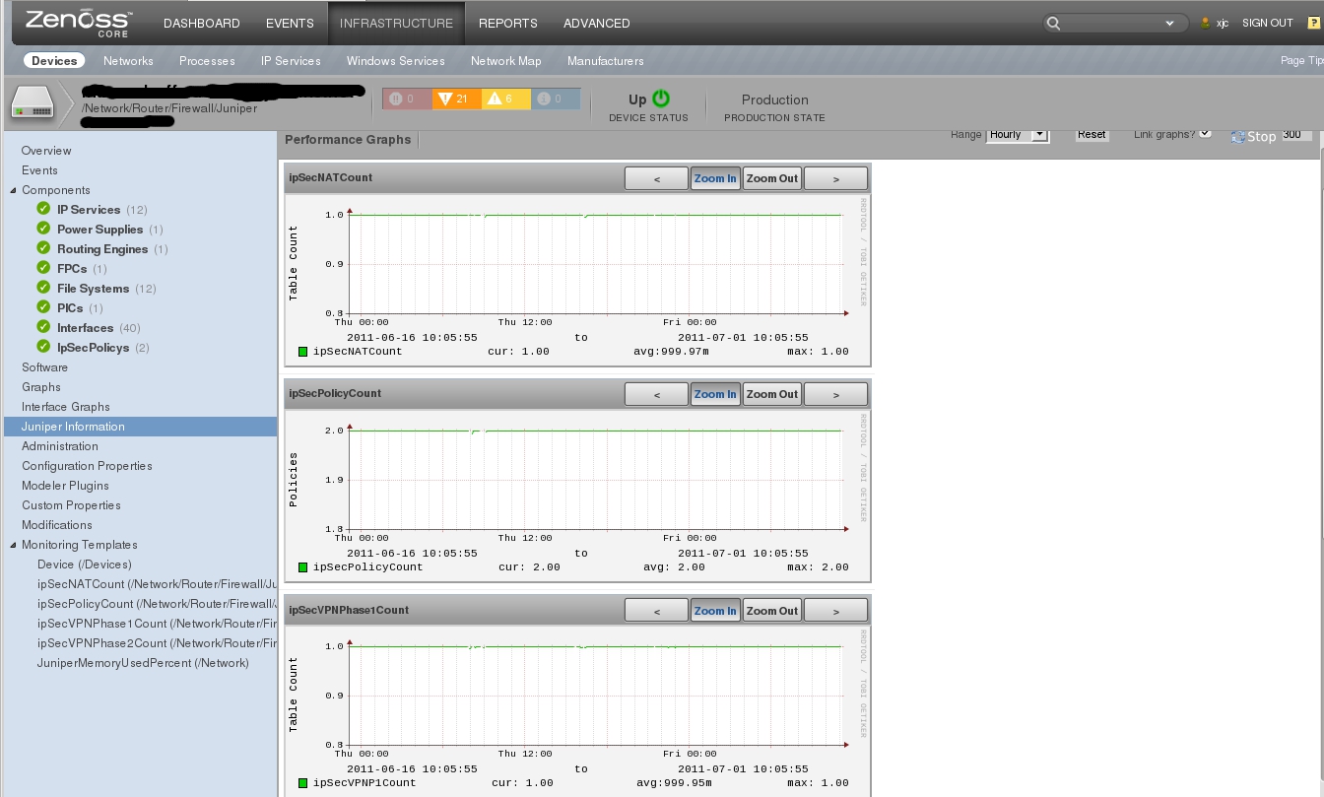Viewport: 1324px width, 797px height.
Task: Switch to the EVENTS navigation tab
Action: click(x=289, y=23)
